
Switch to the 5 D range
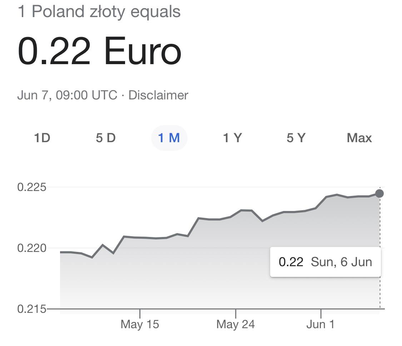click(x=106, y=138)
